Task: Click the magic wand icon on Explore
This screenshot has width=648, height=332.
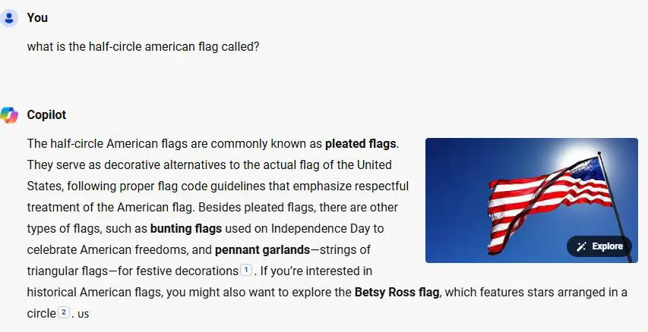Action: [x=582, y=246]
